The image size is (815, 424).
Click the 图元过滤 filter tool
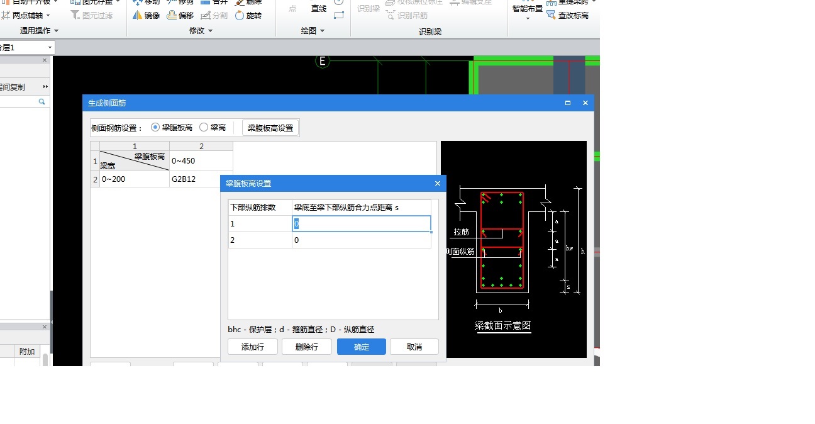(91, 15)
